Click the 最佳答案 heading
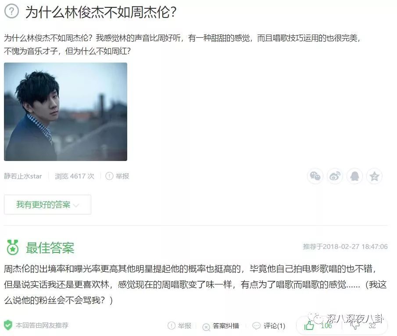The width and height of the screenshot is (397, 336). coord(50,248)
